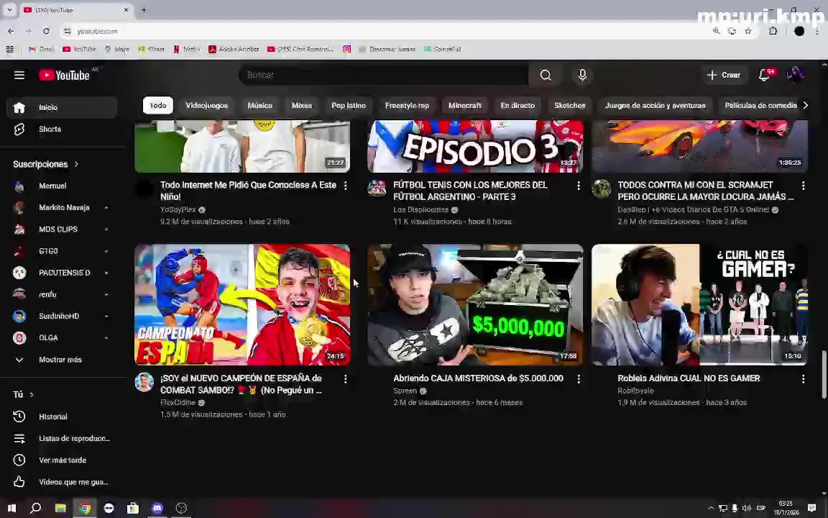The image size is (828, 518).
Task: Open options for Robleis Adivina video
Action: click(803, 379)
